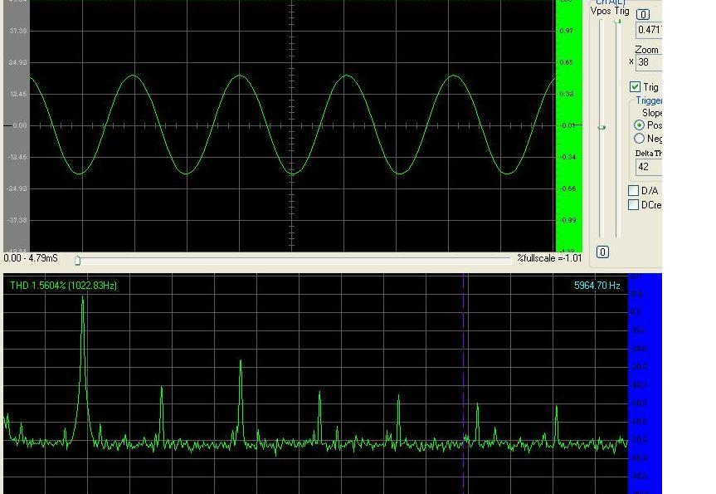
Task: Click the 0.65 value on the green scale
Action: coord(566,62)
